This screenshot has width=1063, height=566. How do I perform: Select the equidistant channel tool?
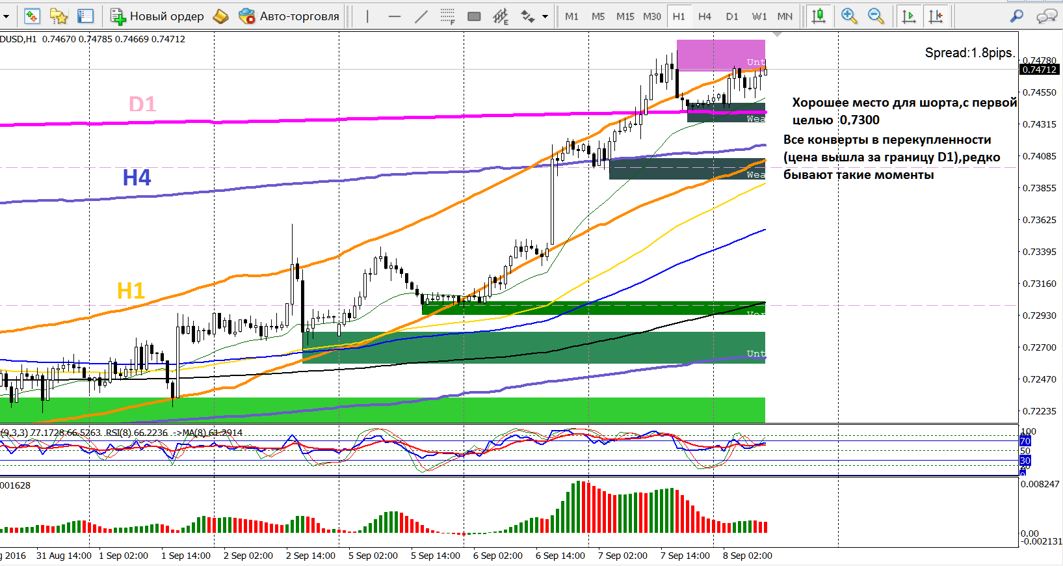tap(501, 16)
